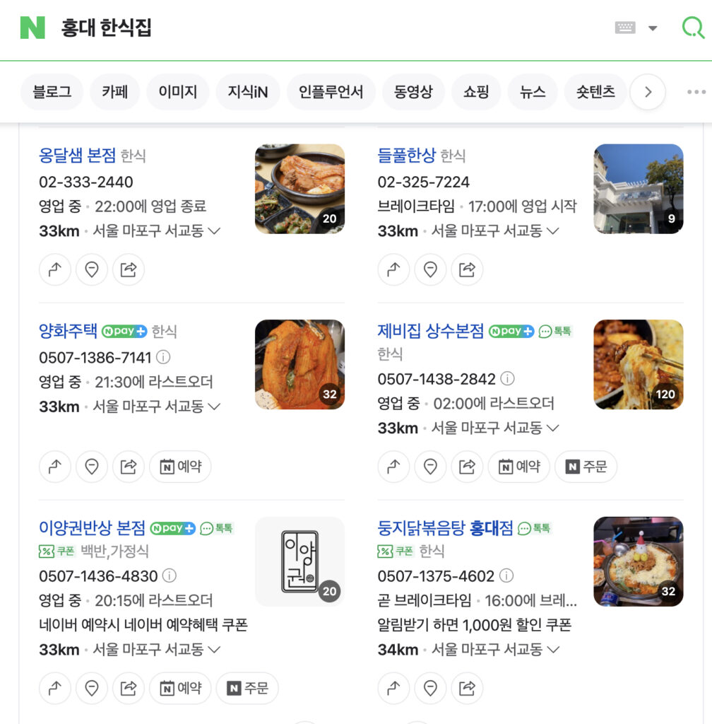
Task: Open dropdown next to keyboard icon
Action: point(653,28)
